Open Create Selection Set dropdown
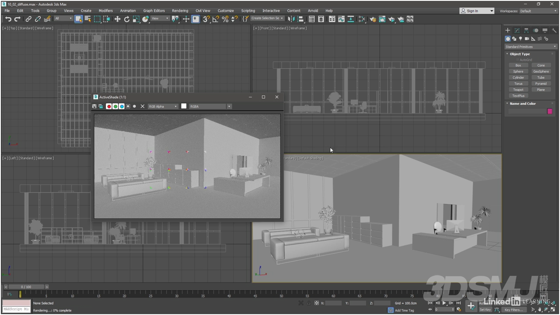The image size is (560, 315). [267, 18]
